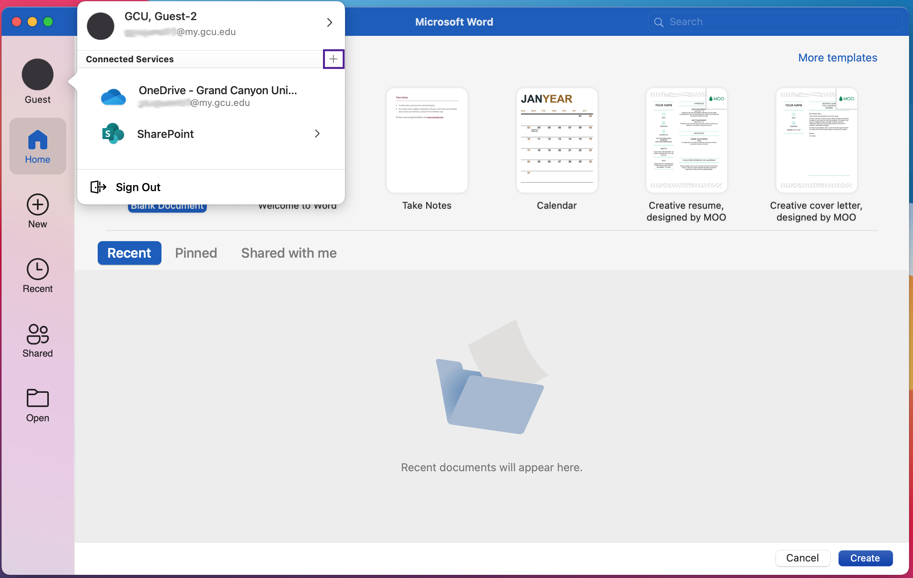Click the Take Notes template label
The image size is (913, 578).
click(x=427, y=206)
